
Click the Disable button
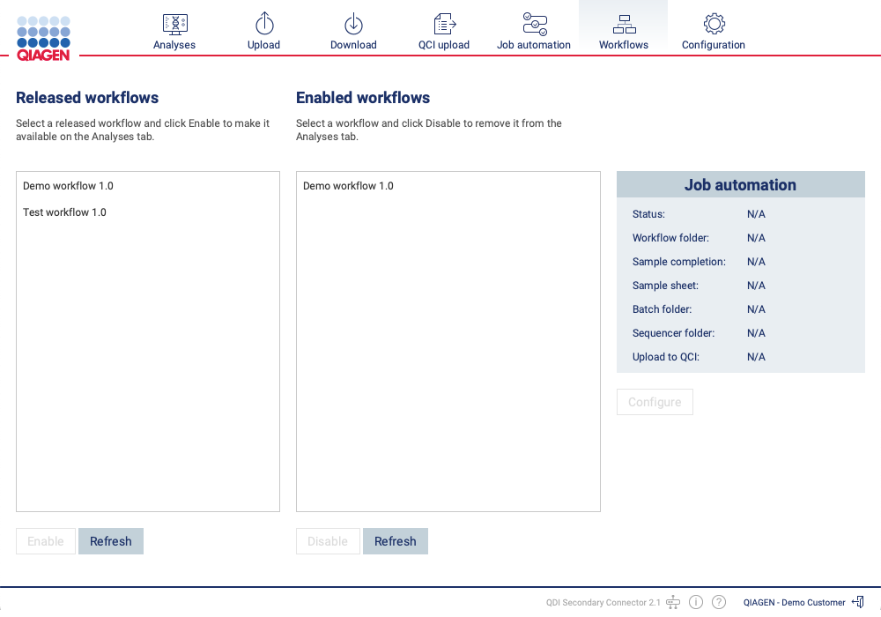click(328, 541)
